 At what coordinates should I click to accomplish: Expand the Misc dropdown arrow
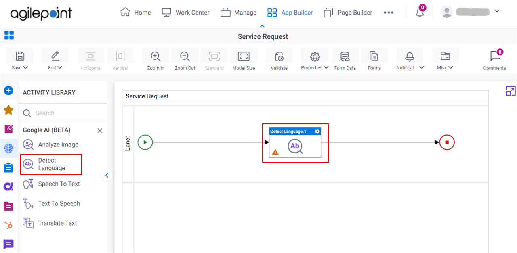(451, 67)
